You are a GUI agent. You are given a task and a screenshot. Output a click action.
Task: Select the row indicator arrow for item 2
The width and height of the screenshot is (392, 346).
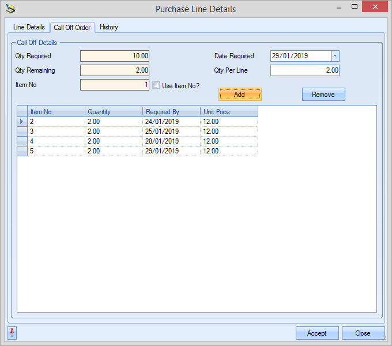[22, 122]
